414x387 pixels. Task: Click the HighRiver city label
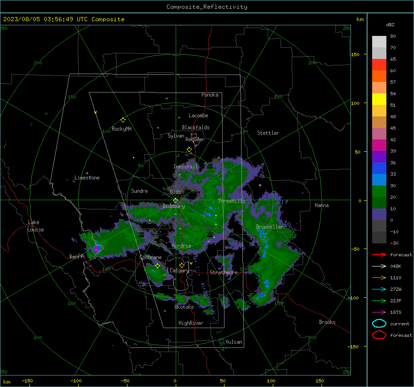pyautogui.click(x=191, y=323)
